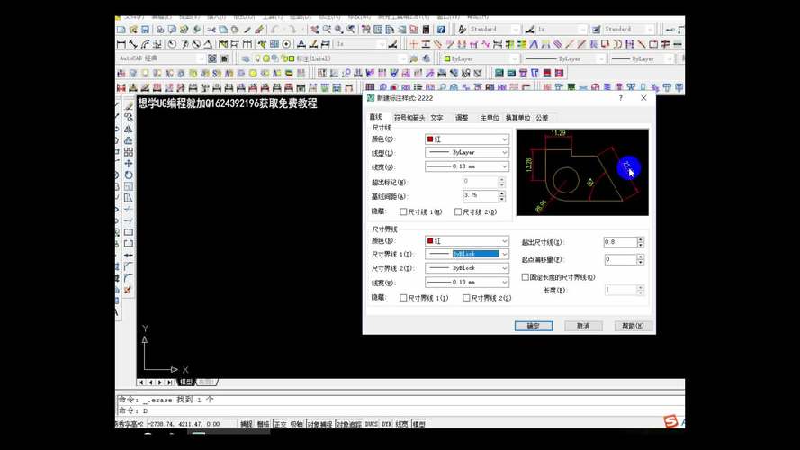Click the Cut (scissors) icon
Viewport: 800px width, 450px height.
point(211,30)
